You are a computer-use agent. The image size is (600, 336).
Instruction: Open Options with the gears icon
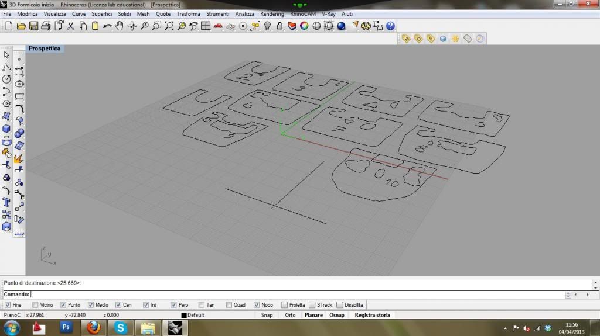click(x=366, y=26)
